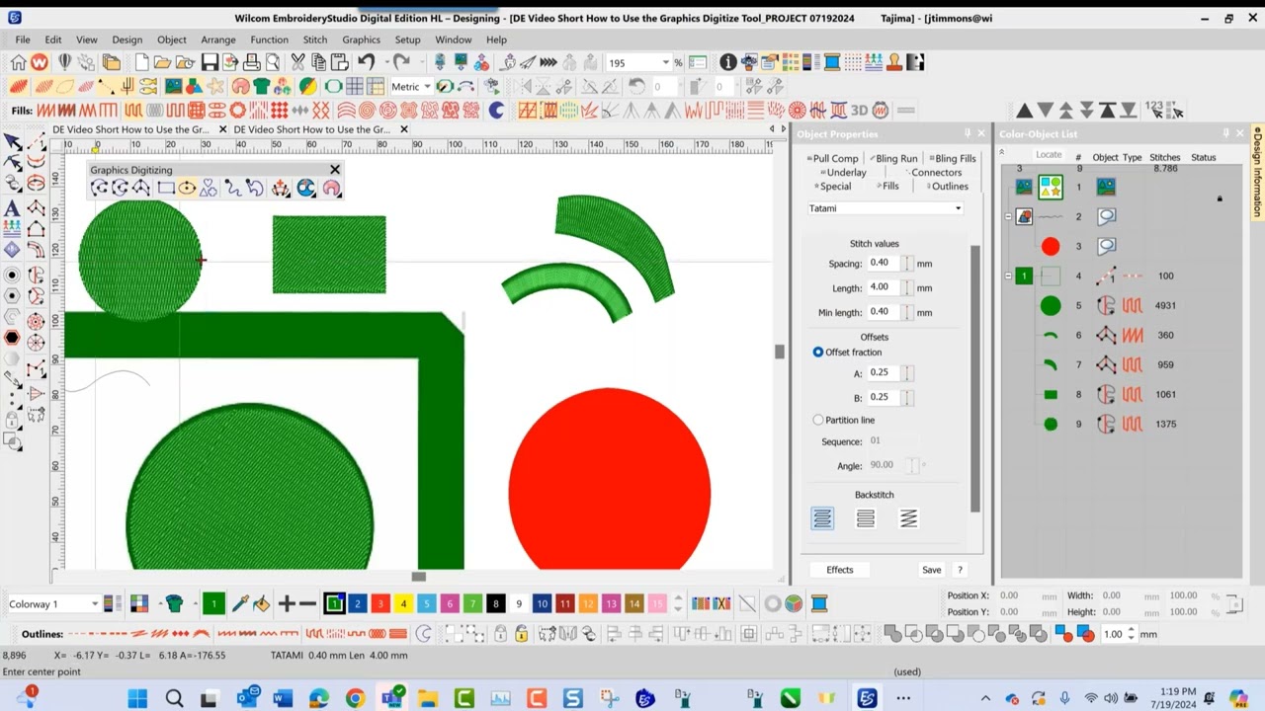Select the Offset fraction radio button
This screenshot has height=711, width=1265.
point(818,353)
